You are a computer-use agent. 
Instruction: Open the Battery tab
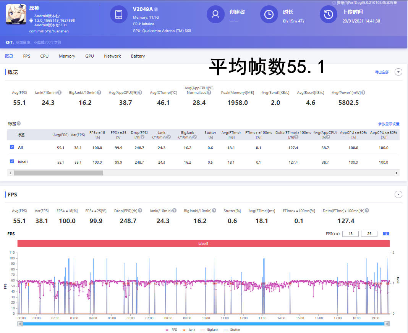point(138,56)
